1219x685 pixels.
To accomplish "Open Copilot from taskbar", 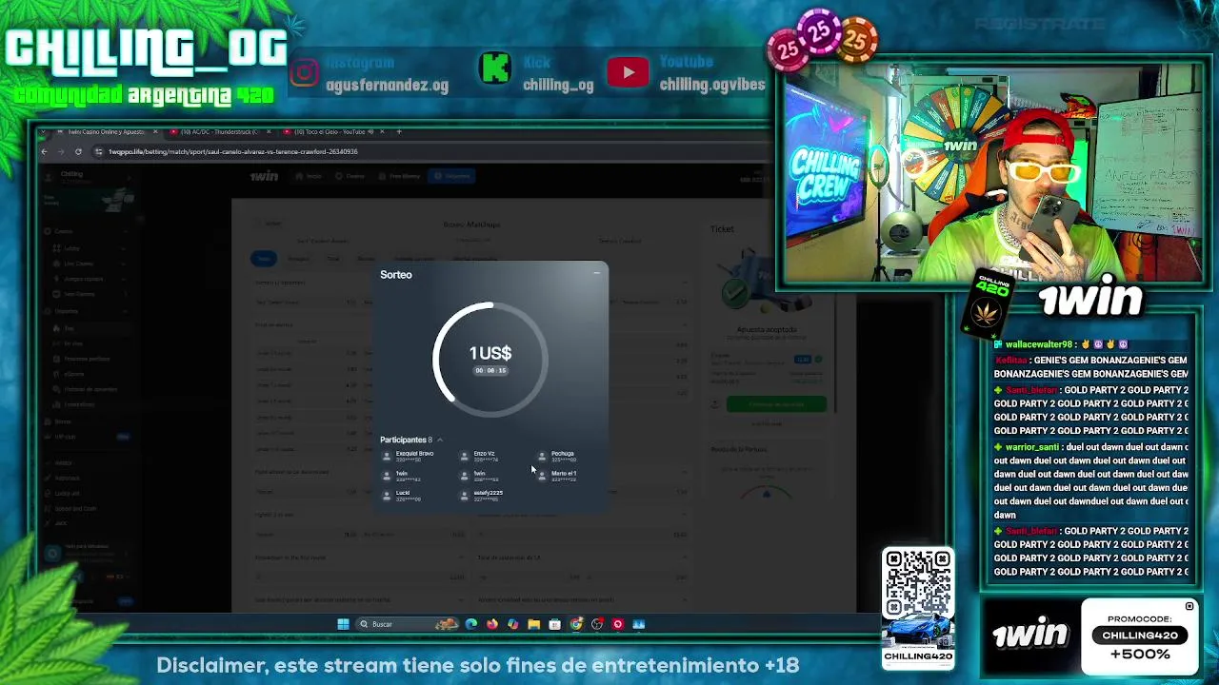I will coord(513,624).
